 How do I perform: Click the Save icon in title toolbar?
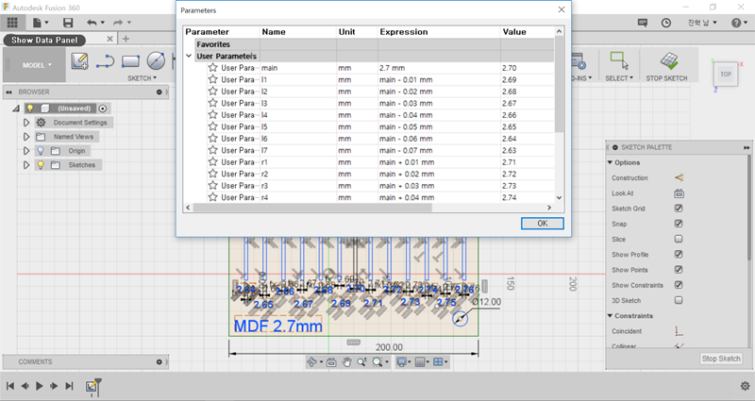click(68, 23)
